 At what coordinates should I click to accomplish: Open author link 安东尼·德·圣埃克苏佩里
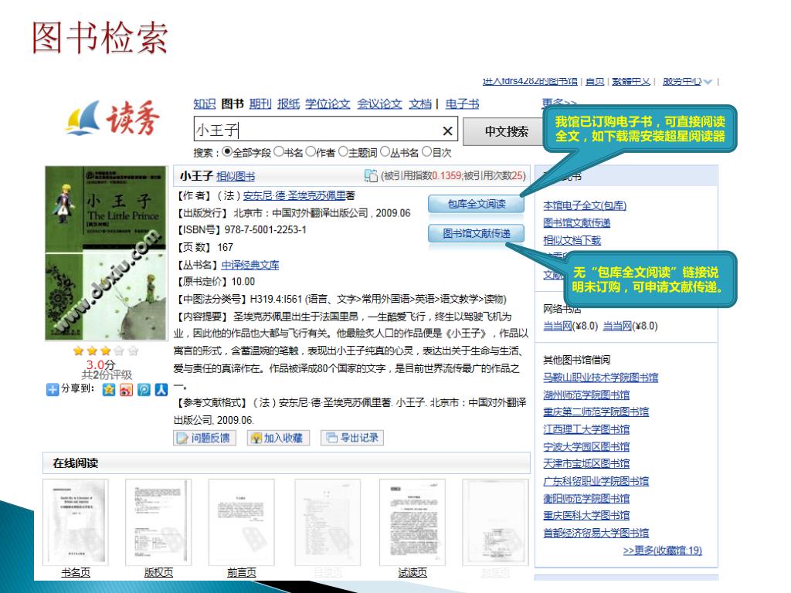pos(294,195)
